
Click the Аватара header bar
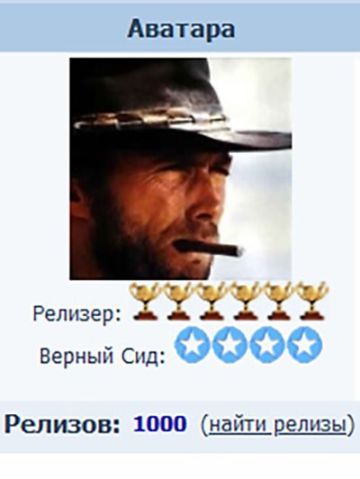(x=180, y=29)
